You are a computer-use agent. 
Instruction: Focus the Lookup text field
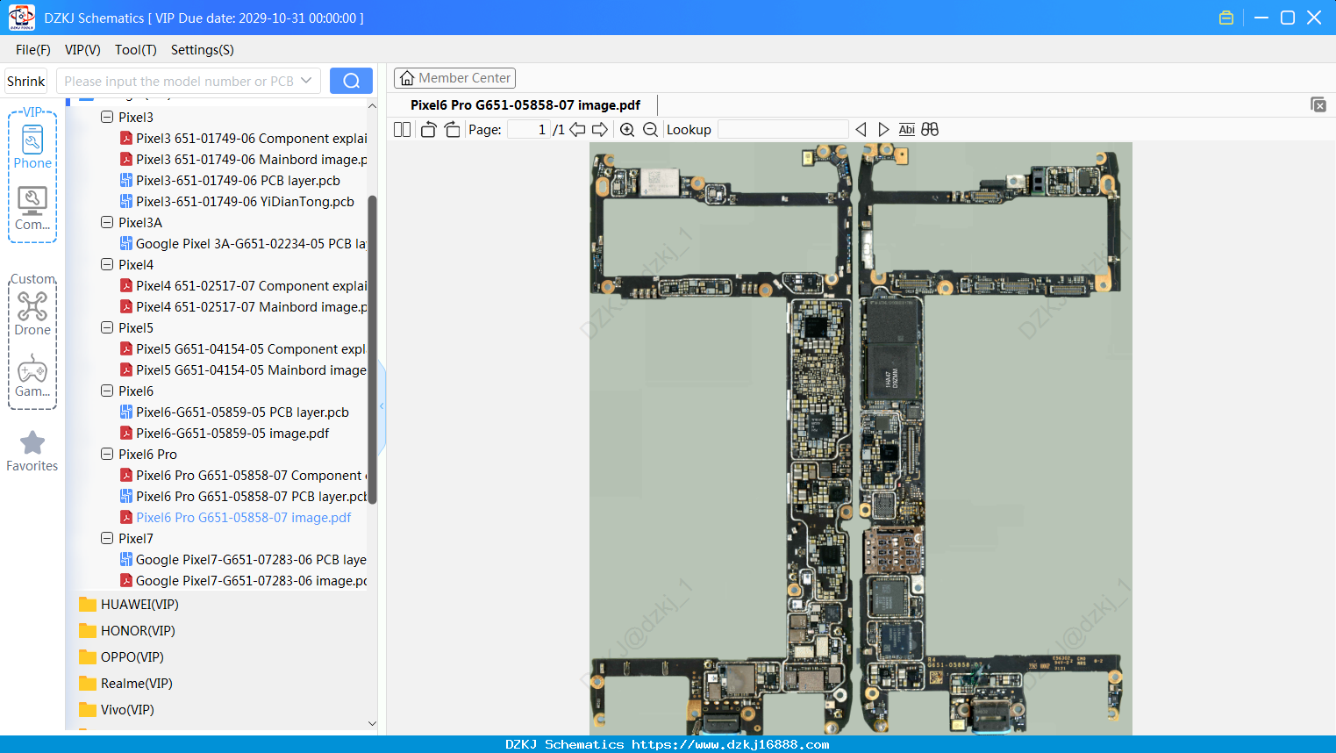click(782, 130)
